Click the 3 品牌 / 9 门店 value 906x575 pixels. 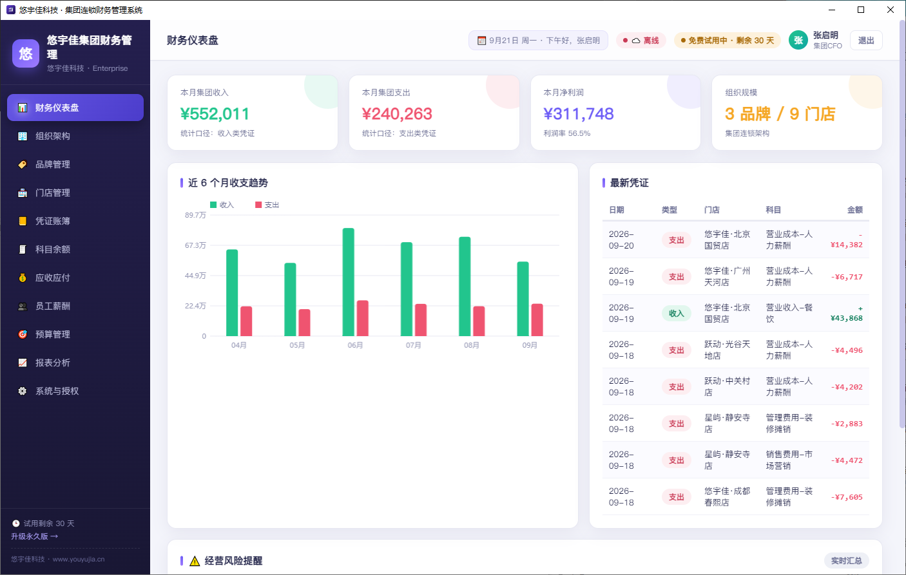point(780,114)
